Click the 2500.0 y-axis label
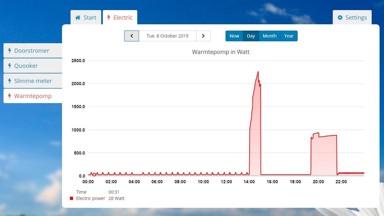Screen dimensions: 384x216 pos(77,61)
